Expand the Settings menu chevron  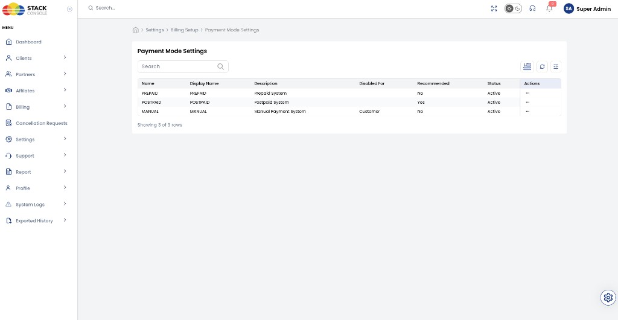(x=65, y=139)
